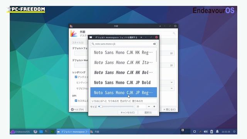247x139 pixels.
Task: Click the font size value field
Action: tap(140, 107)
